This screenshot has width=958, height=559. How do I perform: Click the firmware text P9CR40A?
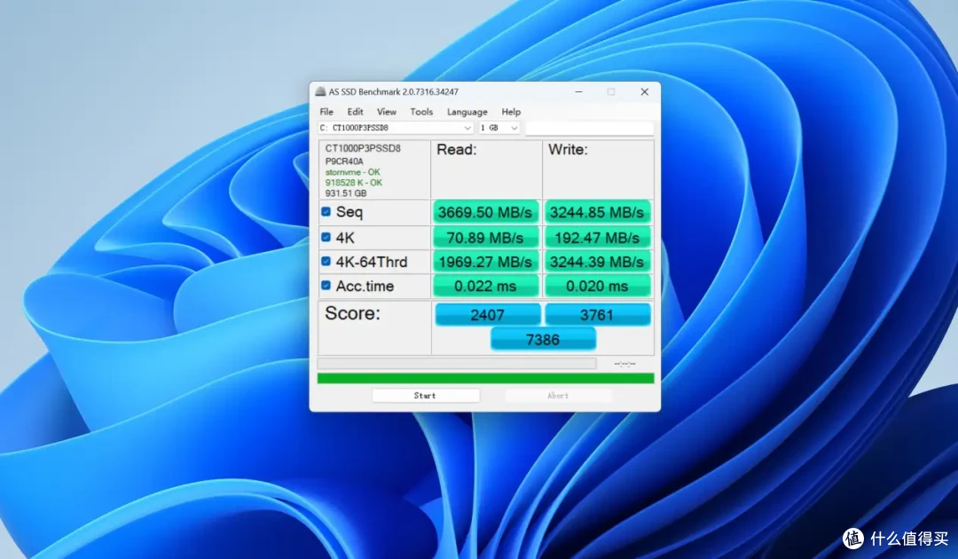[x=344, y=161]
